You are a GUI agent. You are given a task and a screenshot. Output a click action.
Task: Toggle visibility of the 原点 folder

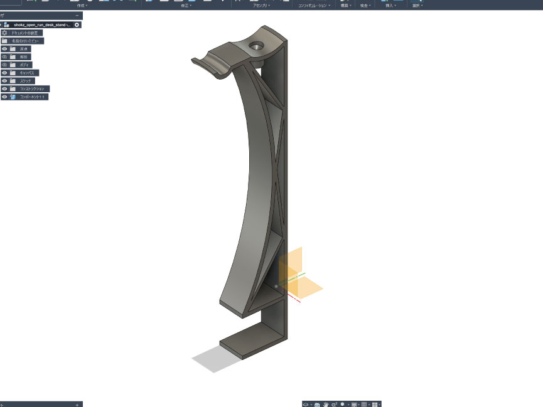(x=4, y=49)
